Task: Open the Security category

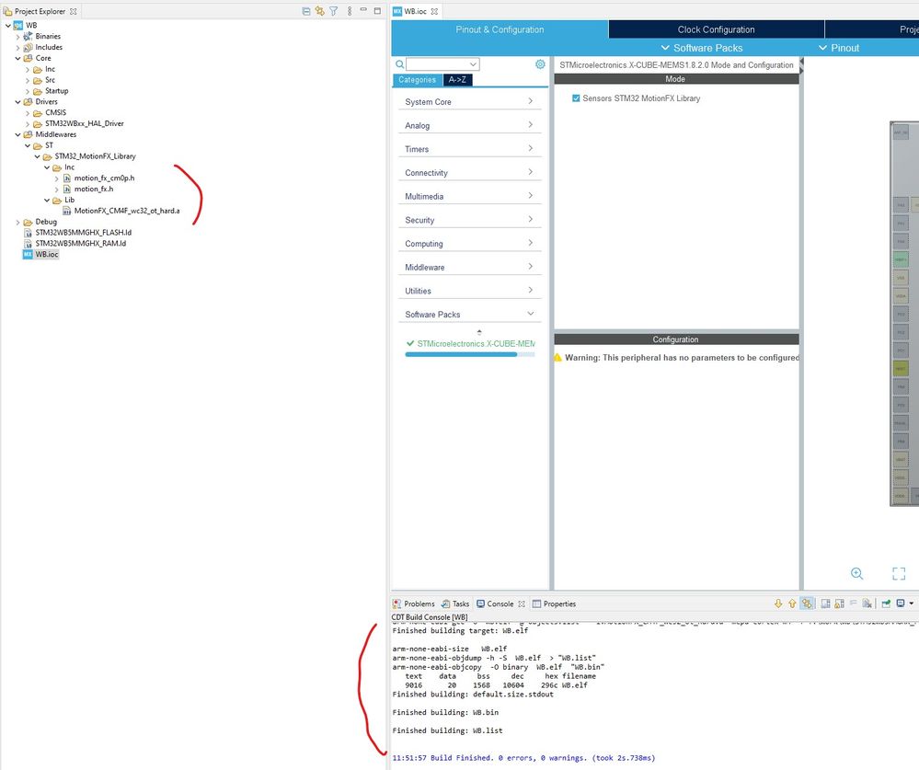Action: click(469, 221)
